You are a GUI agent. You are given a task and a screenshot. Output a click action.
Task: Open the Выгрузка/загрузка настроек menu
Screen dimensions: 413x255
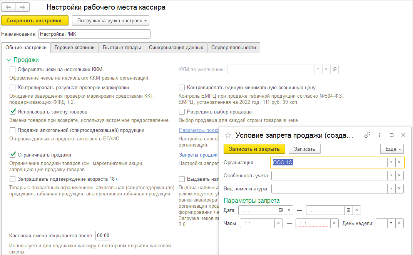110,20
